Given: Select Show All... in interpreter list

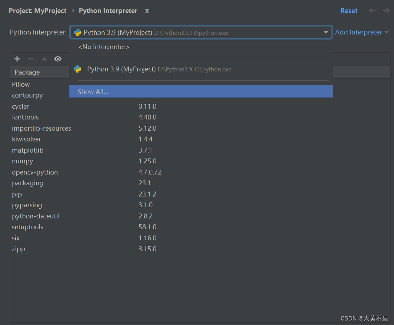Looking at the screenshot, I should [x=201, y=92].
